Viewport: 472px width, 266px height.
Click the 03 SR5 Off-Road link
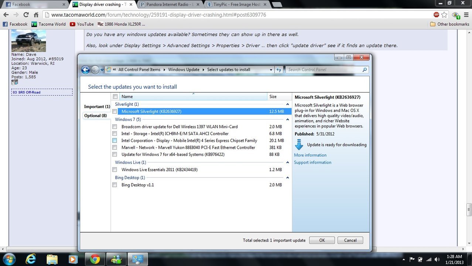click(27, 92)
